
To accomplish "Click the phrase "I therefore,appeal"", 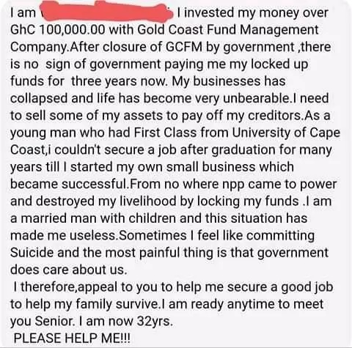I will (x=65, y=286).
